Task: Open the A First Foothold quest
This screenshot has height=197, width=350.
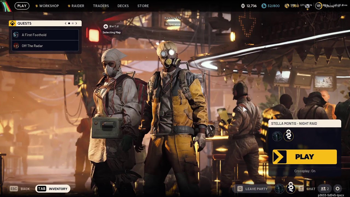Action: click(45, 35)
